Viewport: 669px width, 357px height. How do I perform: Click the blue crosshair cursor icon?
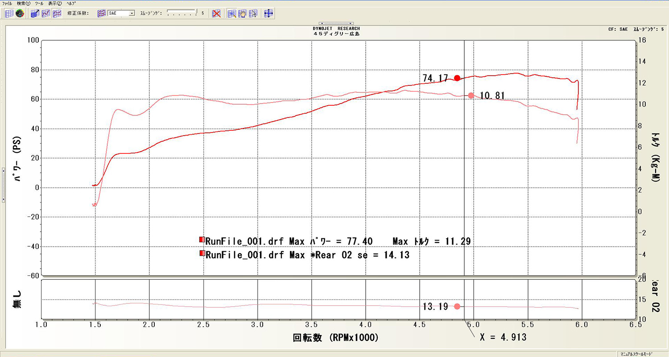tap(268, 13)
